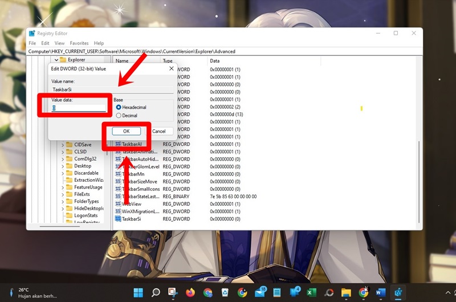Viewport: 456px width, 302px height.
Task: Click the TaskbarMn value icon
Action: click(x=118, y=174)
